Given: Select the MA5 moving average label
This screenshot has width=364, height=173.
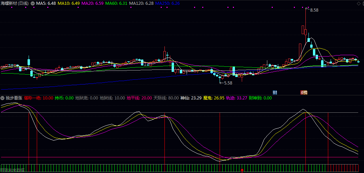Looking at the screenshot, I should point(46,3).
